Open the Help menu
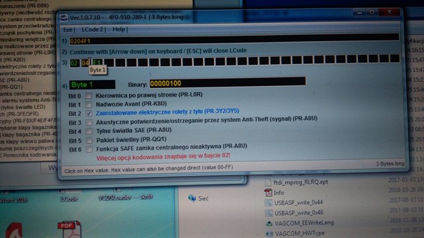 click(x=119, y=29)
